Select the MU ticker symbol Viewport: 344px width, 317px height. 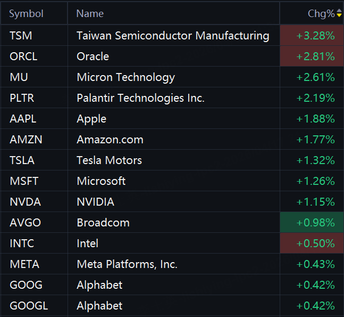(x=19, y=77)
